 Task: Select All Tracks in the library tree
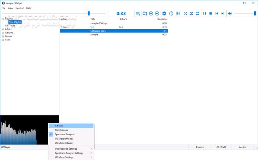click(x=10, y=25)
